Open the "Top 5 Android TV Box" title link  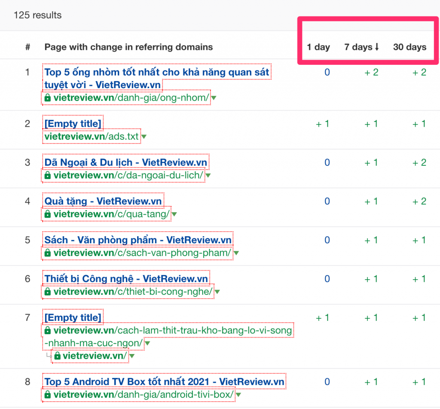[164, 382]
